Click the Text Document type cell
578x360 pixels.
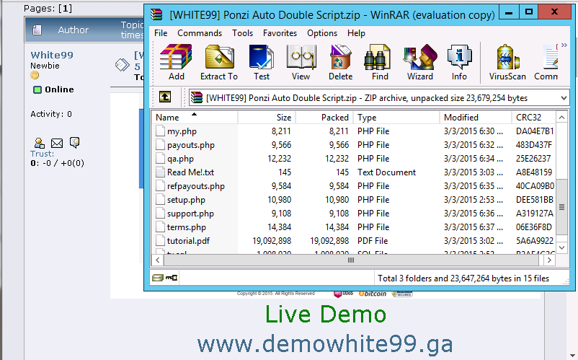[386, 172]
